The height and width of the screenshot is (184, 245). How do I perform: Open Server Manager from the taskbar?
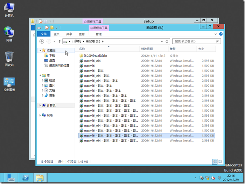(11, 178)
